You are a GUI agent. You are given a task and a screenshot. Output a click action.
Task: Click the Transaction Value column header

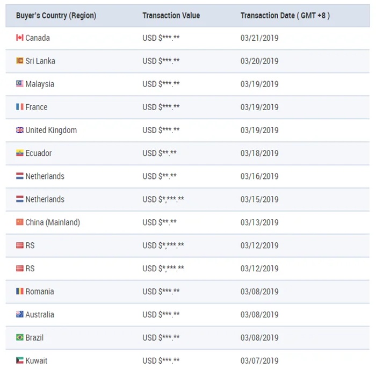point(171,16)
